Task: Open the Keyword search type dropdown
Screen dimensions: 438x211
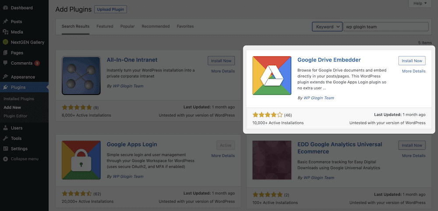Action: (327, 27)
